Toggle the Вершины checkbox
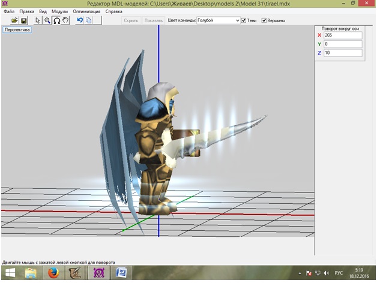The height and width of the screenshot is (283, 377). pyautogui.click(x=264, y=20)
